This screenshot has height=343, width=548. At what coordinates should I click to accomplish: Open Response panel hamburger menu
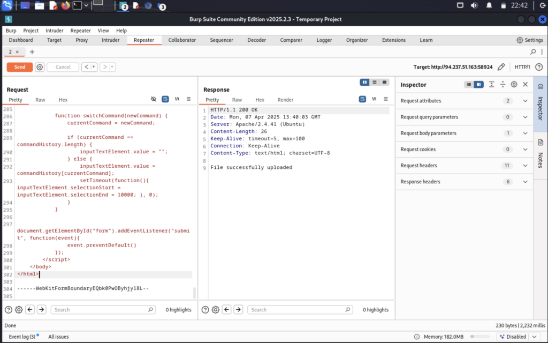pyautogui.click(x=386, y=99)
